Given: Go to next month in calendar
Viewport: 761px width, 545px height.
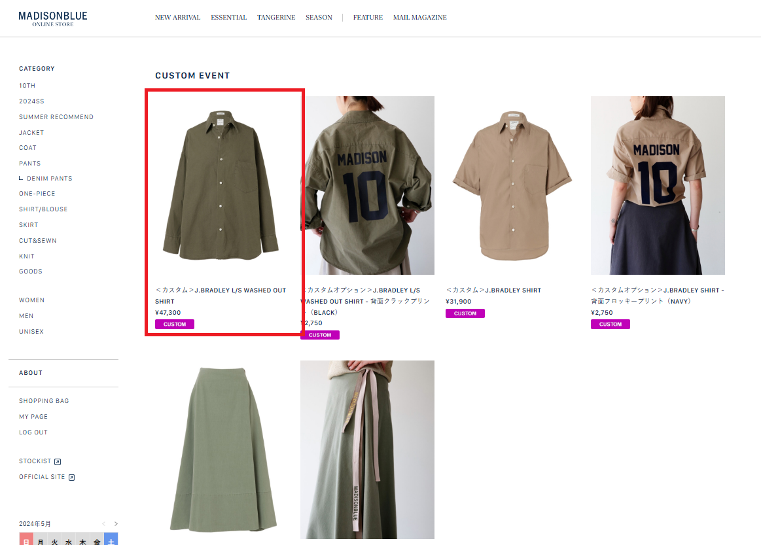Looking at the screenshot, I should pos(116,523).
